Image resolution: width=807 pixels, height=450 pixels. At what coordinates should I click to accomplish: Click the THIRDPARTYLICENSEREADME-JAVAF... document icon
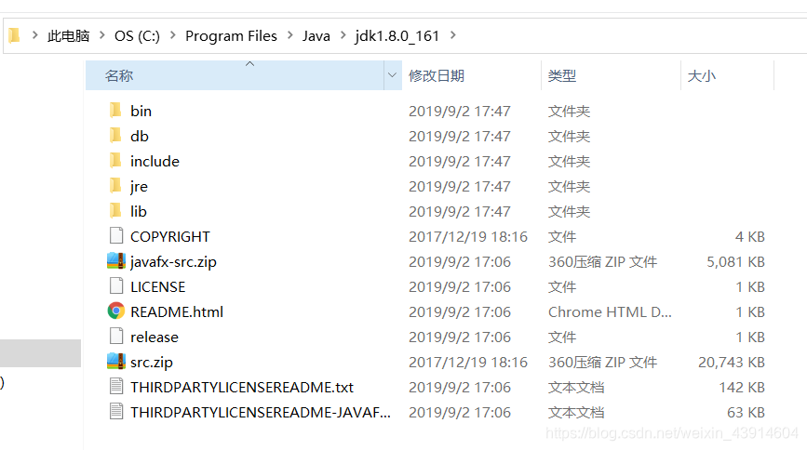(116, 412)
